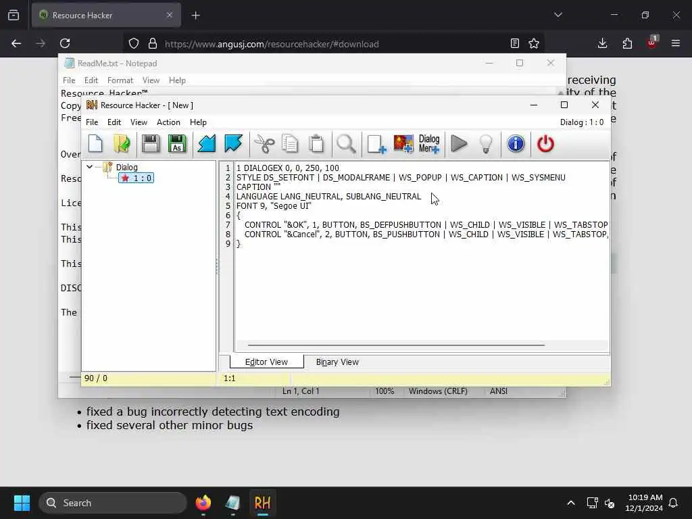Go back with the Firefox back arrow
This screenshot has height=519, width=692.
click(16, 43)
